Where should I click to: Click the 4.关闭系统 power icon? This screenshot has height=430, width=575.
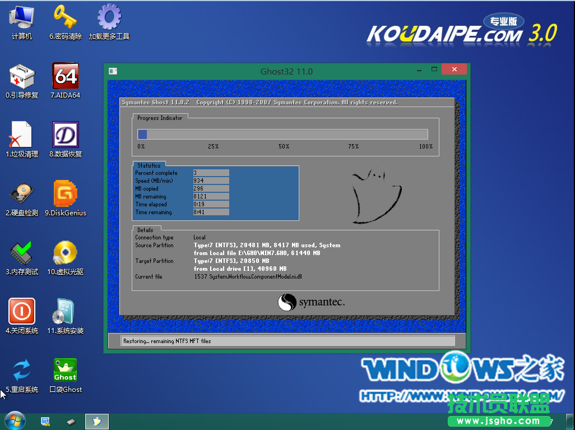click(x=22, y=312)
